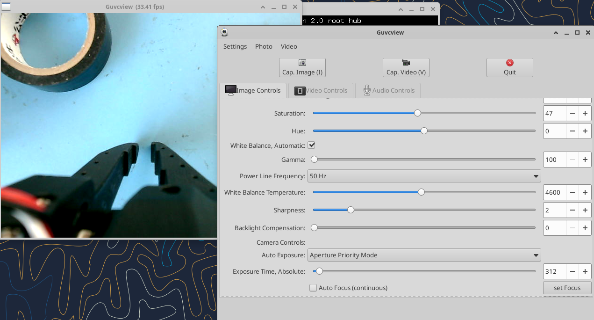Minimize the Guvcview preview window

tap(274, 7)
